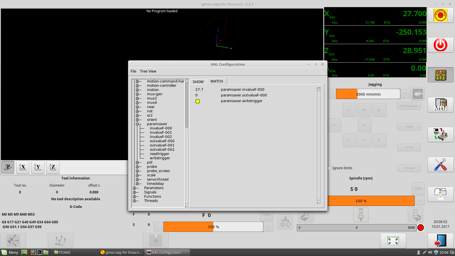This screenshot has width=455, height=256.
Task: Switch preview to Z view
Action: [53, 167]
